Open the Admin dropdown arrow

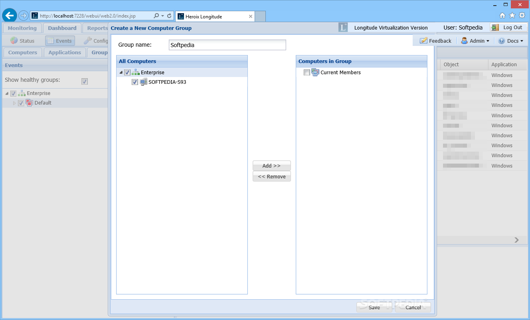[488, 41]
